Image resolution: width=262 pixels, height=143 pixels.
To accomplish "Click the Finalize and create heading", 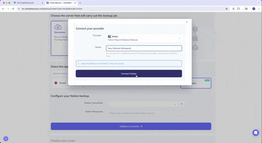I will point(63,141).
